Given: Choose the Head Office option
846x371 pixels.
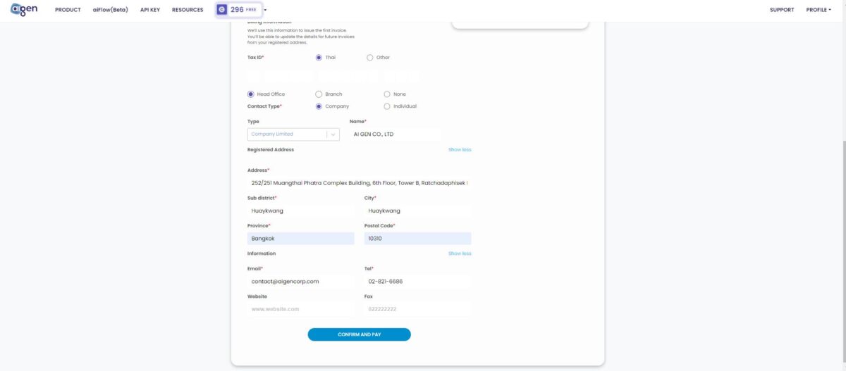Looking at the screenshot, I should (250, 94).
